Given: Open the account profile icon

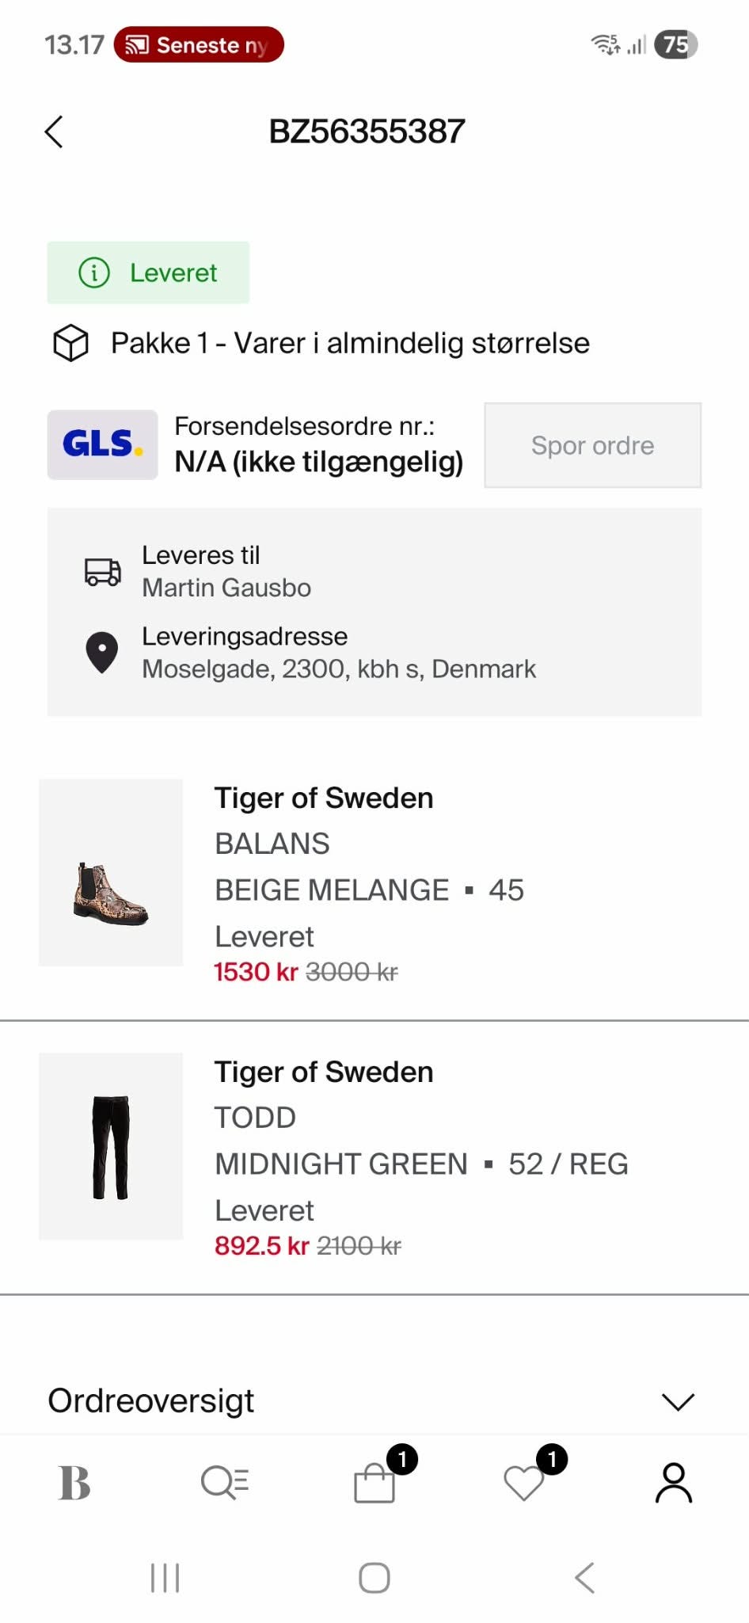Looking at the screenshot, I should (674, 1482).
